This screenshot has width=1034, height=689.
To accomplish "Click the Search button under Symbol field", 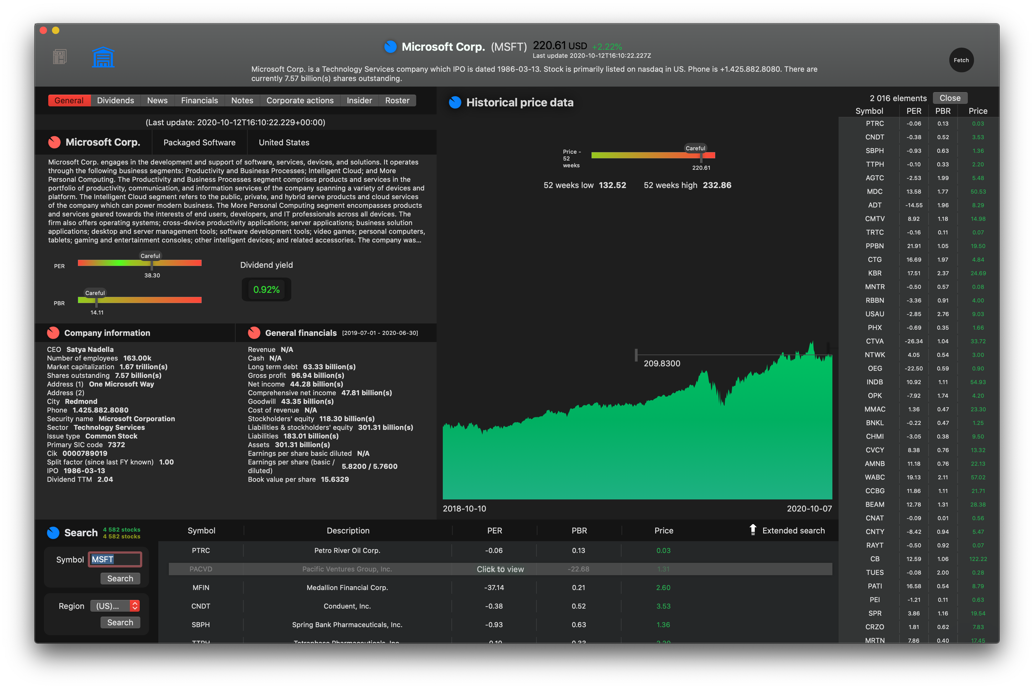I will [120, 578].
